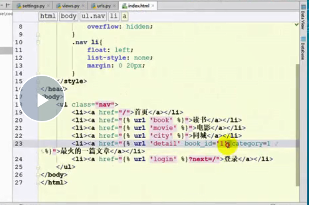Screen dimensions: 309x205
Task: Switch to the views.py tab
Action: pyautogui.click(x=70, y=6)
